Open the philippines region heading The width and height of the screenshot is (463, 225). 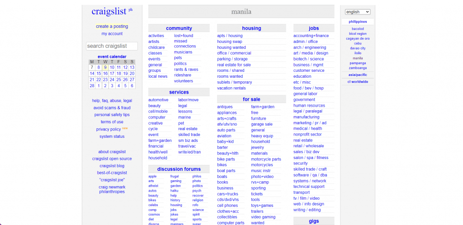[358, 22]
